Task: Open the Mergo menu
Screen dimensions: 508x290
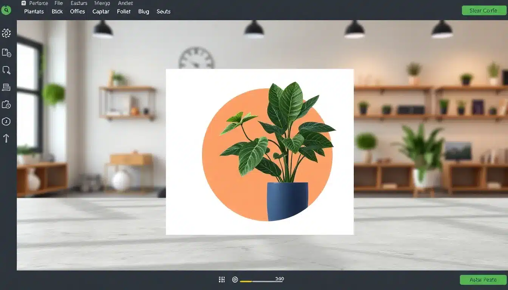Action: tap(102, 3)
